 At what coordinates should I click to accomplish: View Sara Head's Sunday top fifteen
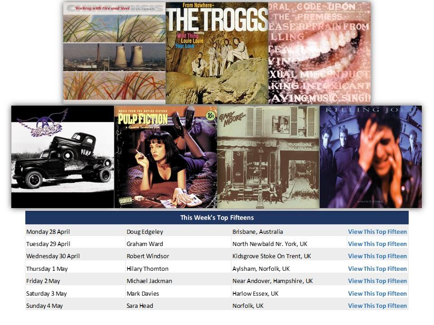377,306
